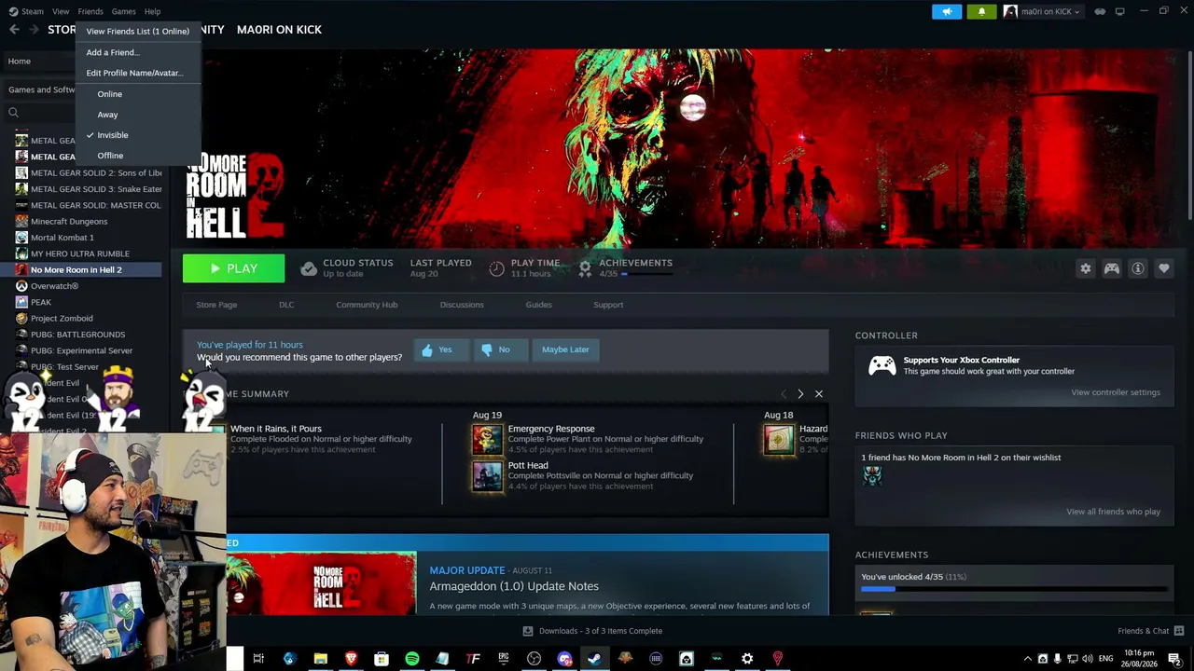Select PUBG: BATTLEGROUNDS in the library
This screenshot has width=1194, height=671.
pos(77,335)
